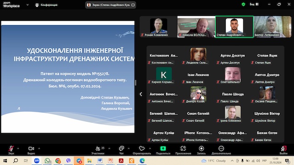
Task: Switch to Zoom taskbar icon
Action: tap(37, 161)
